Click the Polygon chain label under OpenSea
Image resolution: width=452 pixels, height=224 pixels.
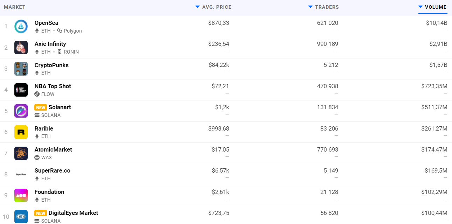[73, 31]
